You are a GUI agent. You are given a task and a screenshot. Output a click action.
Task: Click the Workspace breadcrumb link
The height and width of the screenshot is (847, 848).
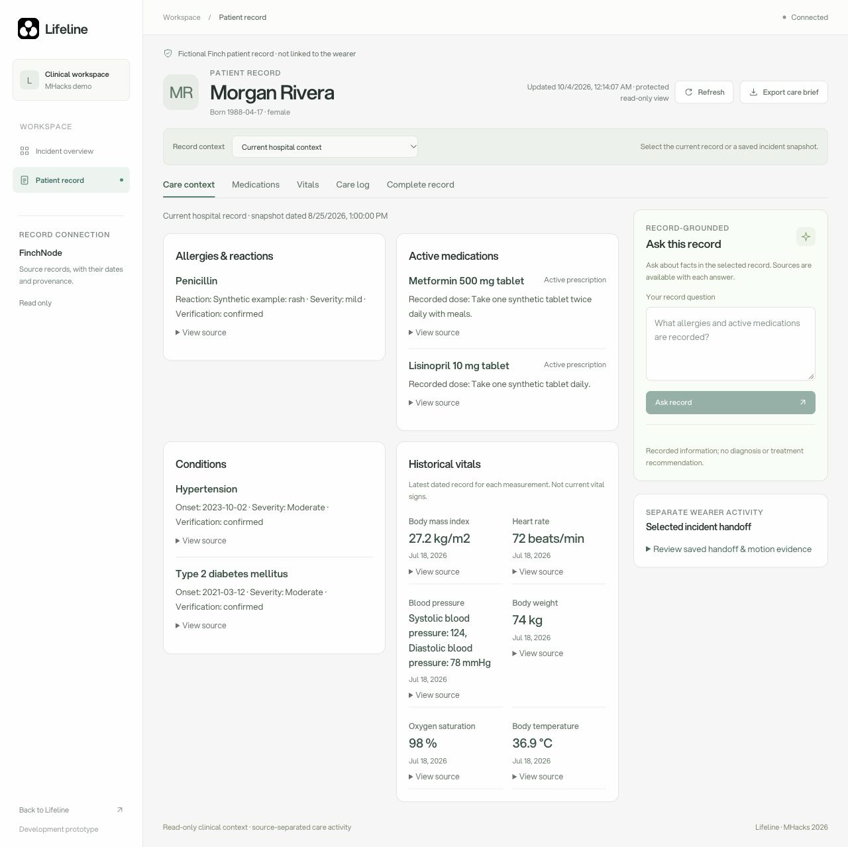[x=182, y=17]
